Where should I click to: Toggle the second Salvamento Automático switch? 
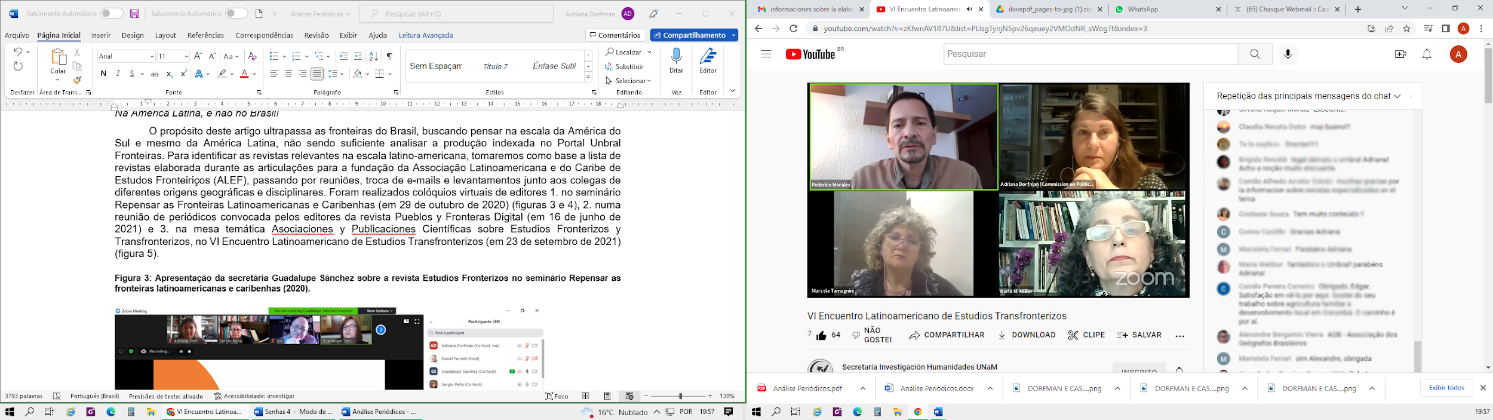click(x=236, y=13)
